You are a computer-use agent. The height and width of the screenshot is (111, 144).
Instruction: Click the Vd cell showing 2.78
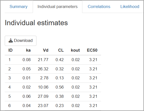pyautogui.click(x=44, y=78)
